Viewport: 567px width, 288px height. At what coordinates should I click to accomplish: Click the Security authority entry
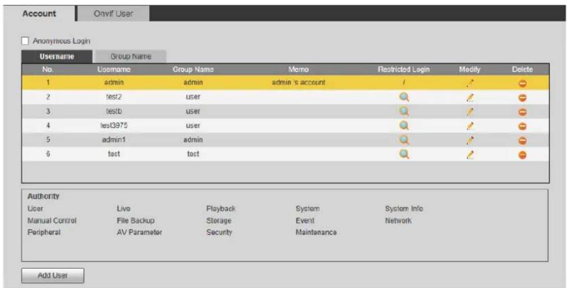coord(219,233)
